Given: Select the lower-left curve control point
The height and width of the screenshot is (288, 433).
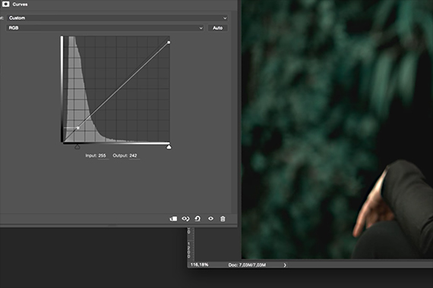Looking at the screenshot, I should (x=78, y=128).
